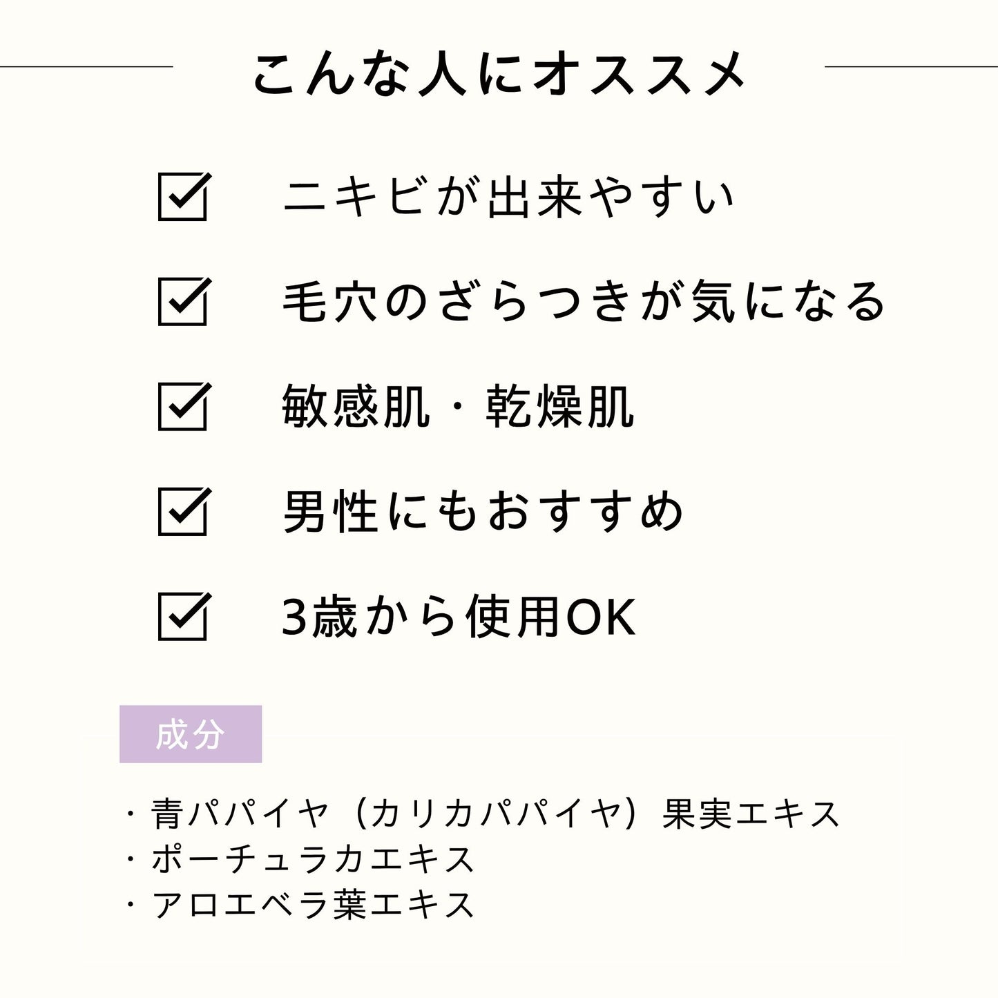Select the 男性にもおすすめ text label
This screenshot has height=998, width=998.
[x=483, y=512]
